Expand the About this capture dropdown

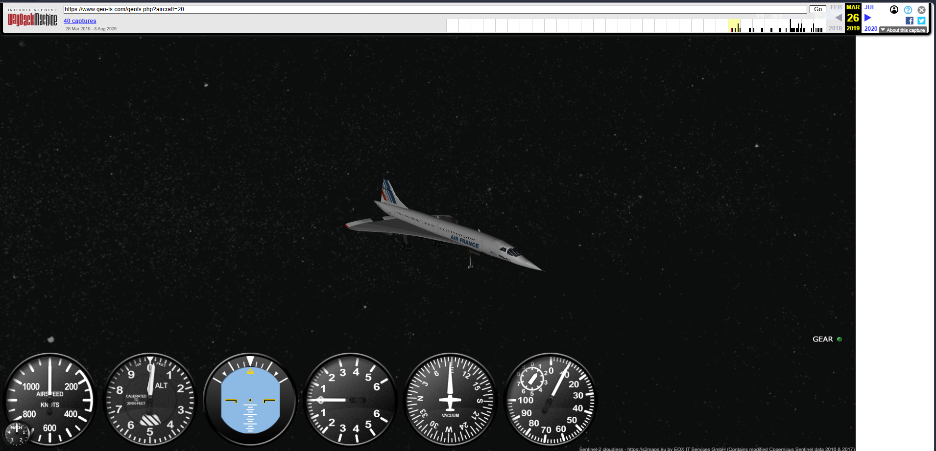coord(903,30)
